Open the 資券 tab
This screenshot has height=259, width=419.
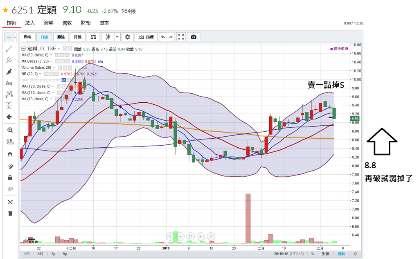49,23
